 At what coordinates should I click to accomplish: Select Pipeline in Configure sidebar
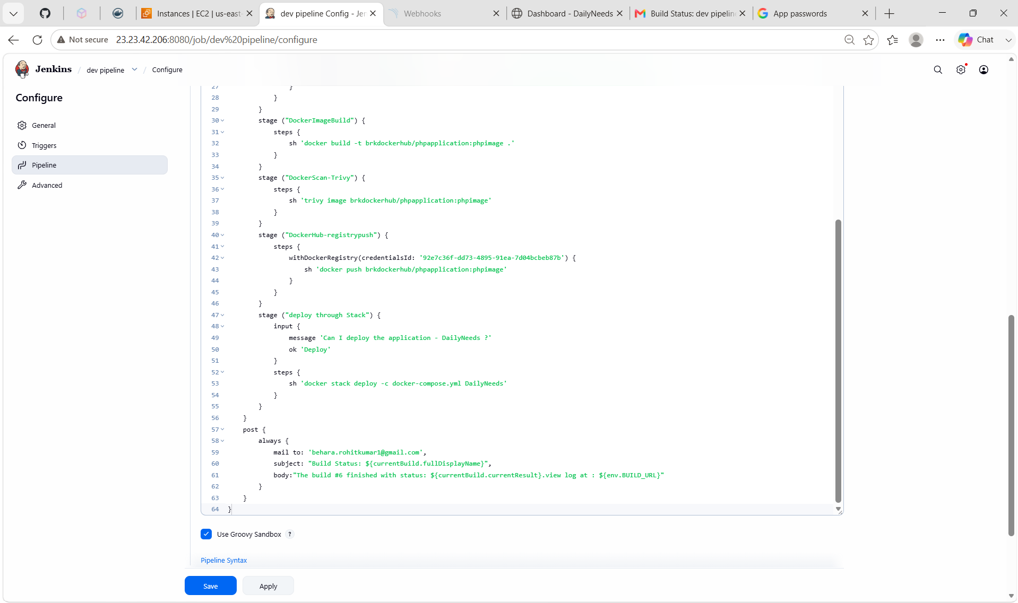(90, 165)
